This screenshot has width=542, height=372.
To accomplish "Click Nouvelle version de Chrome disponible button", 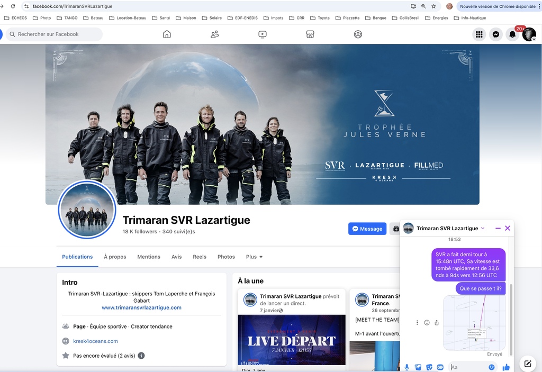I will point(497,6).
